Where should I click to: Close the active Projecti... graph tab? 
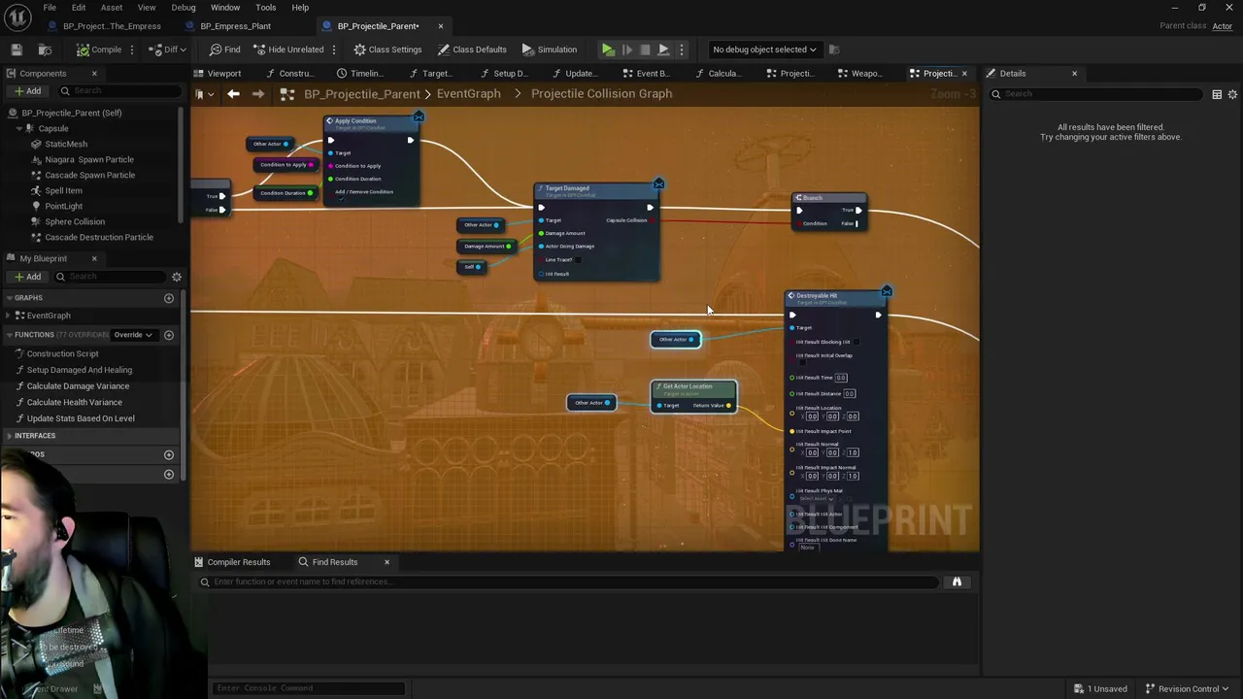click(964, 74)
